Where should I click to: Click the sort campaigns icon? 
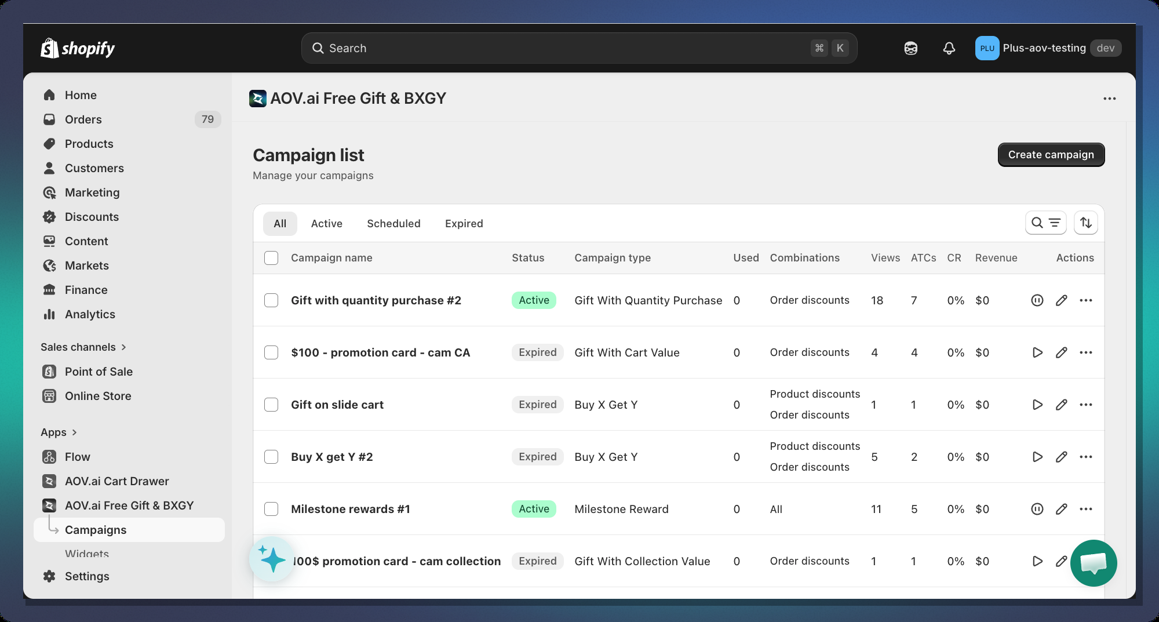tap(1085, 223)
